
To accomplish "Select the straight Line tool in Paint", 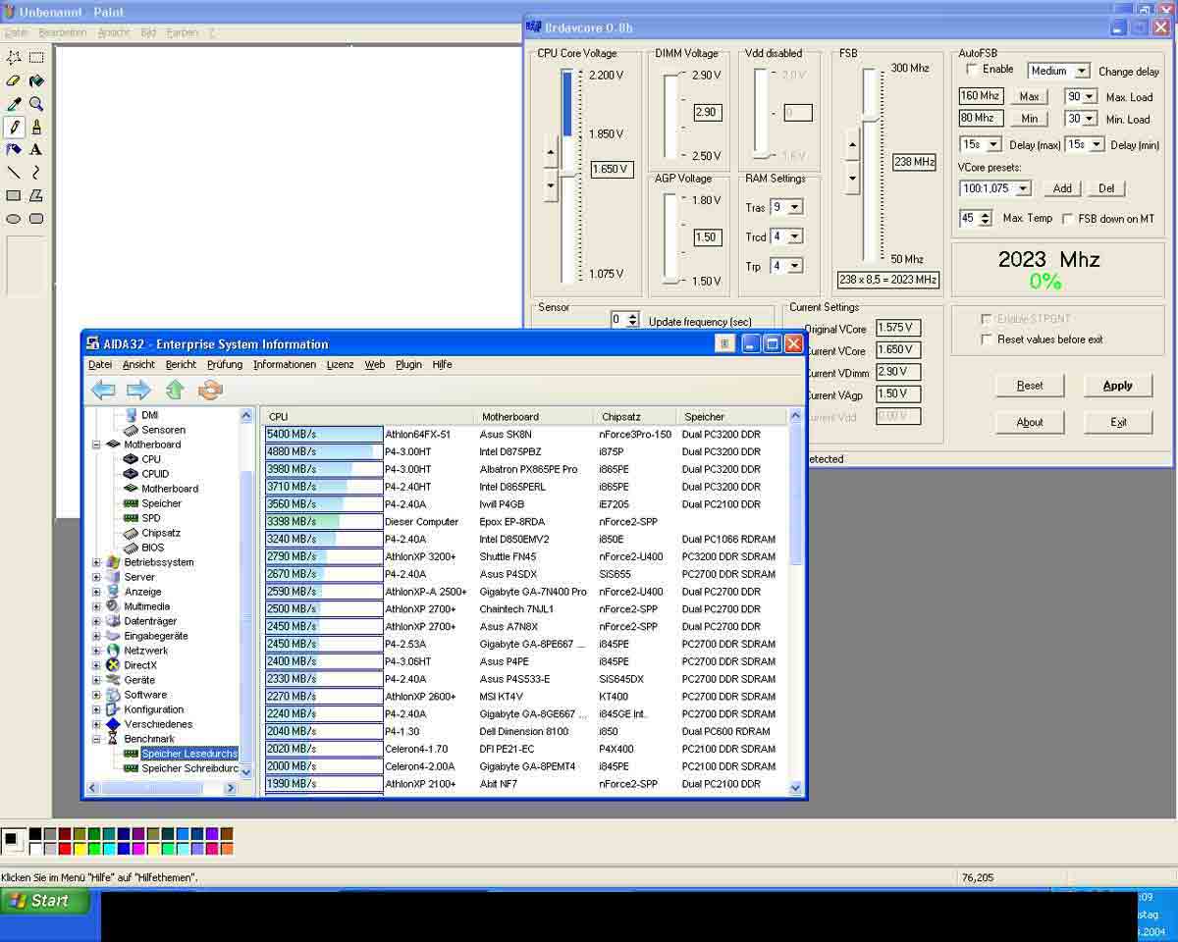I will pyautogui.click(x=14, y=173).
